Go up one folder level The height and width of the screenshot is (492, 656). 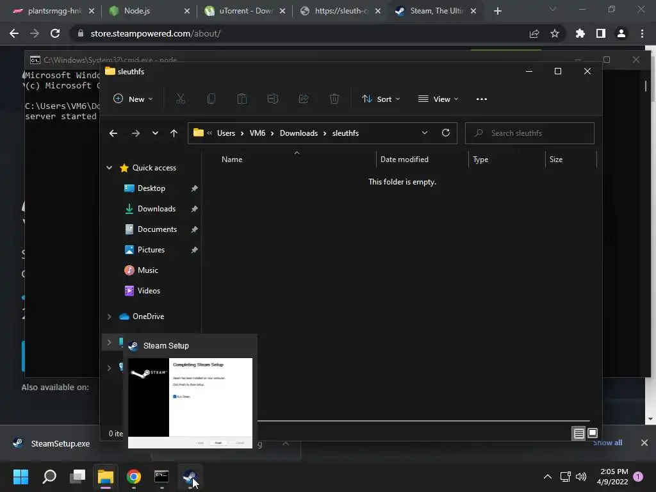point(174,133)
